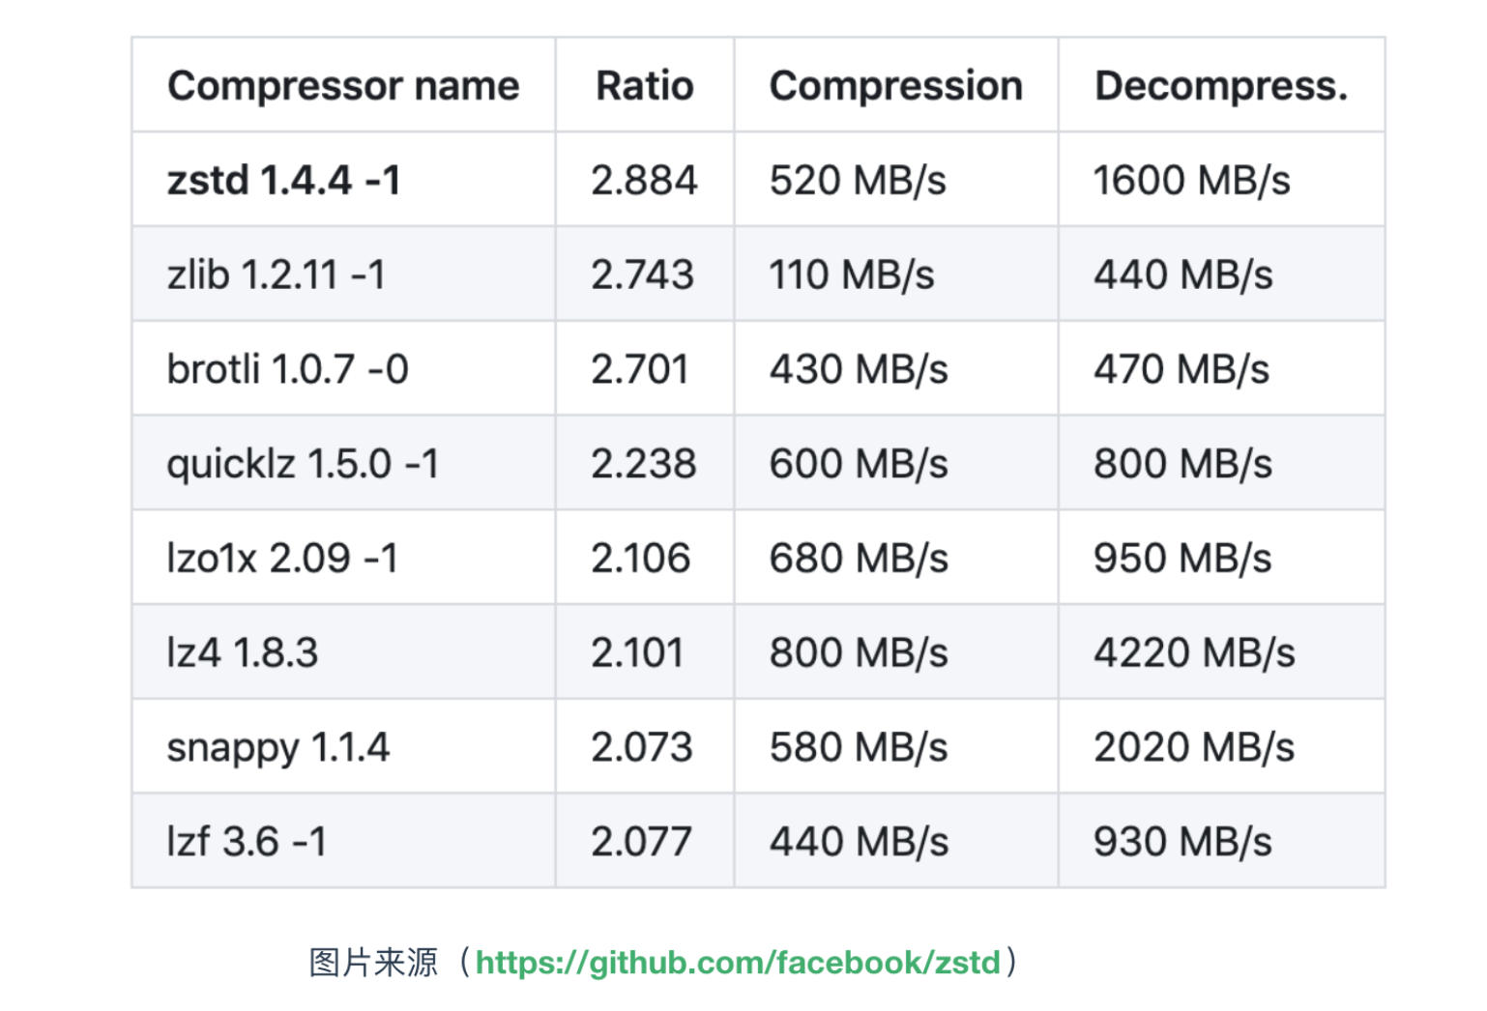Open the github.com/facebook/zstd link
Screen dimensions: 1487x1011
[738, 963]
